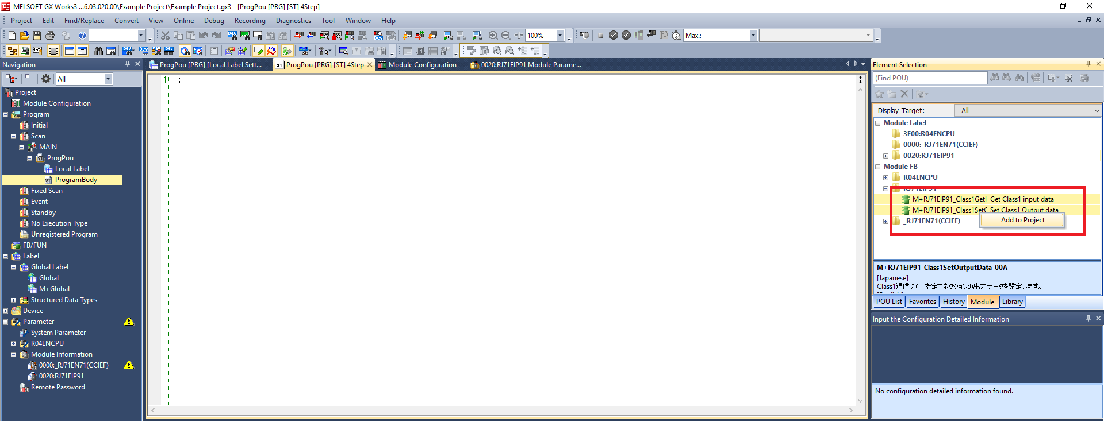The height and width of the screenshot is (421, 1104).
Task: Switch to the Library tab
Action: [x=1012, y=302]
